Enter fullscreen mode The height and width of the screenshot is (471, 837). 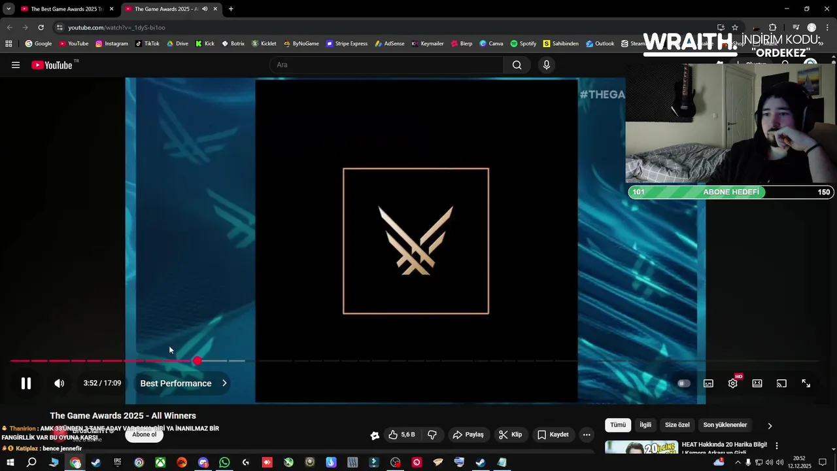(x=806, y=383)
